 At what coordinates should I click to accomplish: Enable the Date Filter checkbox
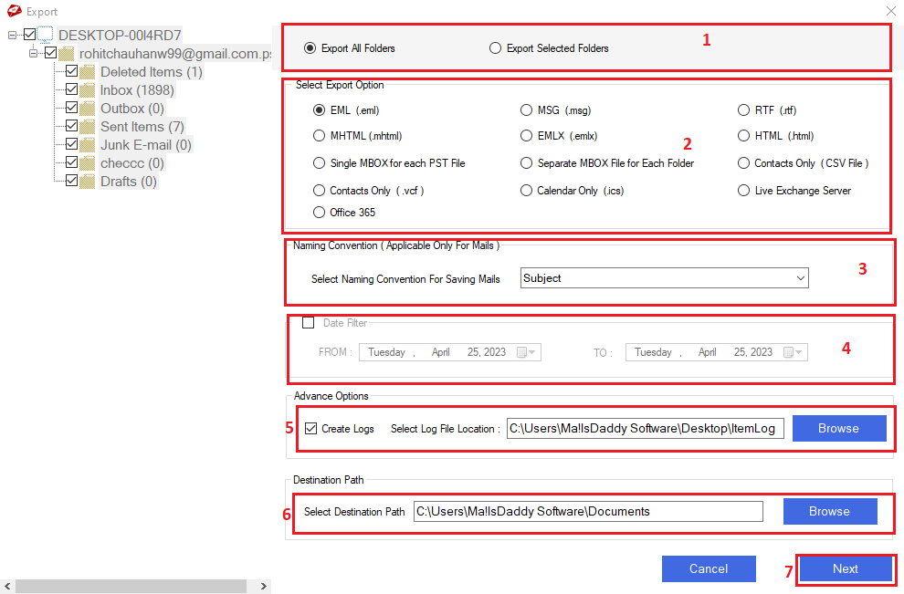[x=309, y=323]
